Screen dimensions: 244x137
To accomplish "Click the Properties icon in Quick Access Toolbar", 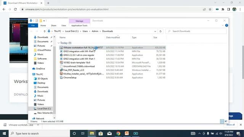I will [37, 21].
